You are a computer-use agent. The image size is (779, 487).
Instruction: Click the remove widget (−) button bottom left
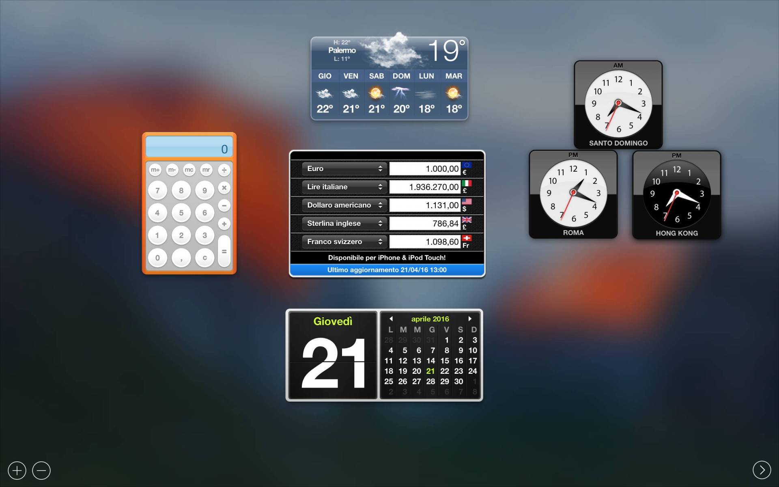click(41, 471)
